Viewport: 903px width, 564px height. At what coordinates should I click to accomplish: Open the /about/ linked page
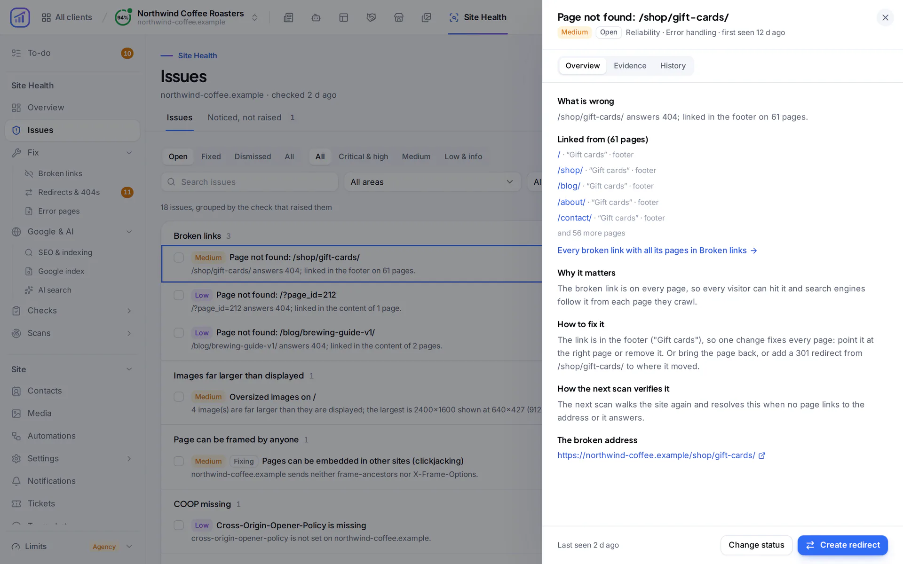click(x=571, y=202)
